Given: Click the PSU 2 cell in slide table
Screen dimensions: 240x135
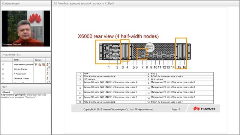Looking at the screenshot, I should click(x=182, y=73).
